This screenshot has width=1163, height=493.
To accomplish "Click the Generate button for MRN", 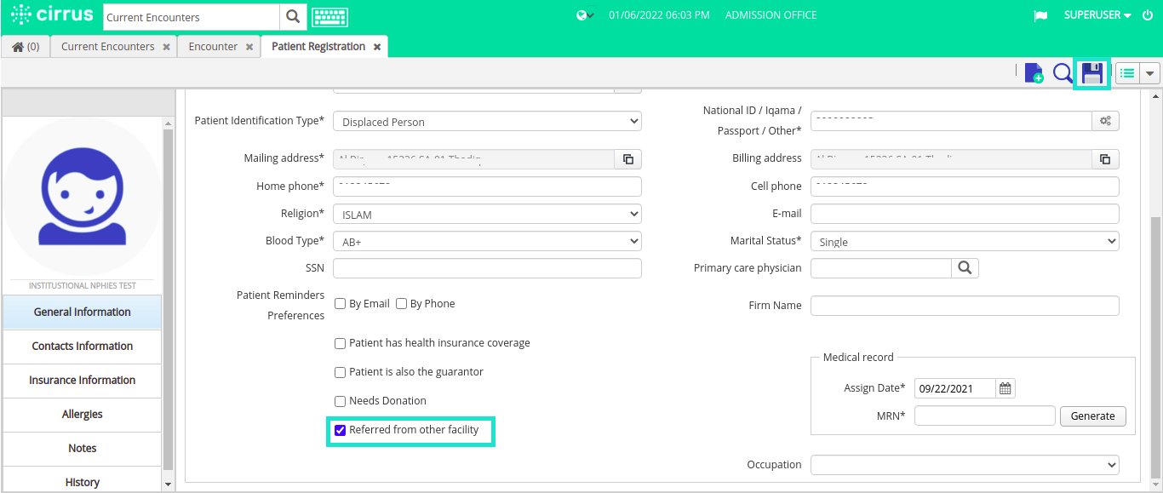I will point(1092,416).
